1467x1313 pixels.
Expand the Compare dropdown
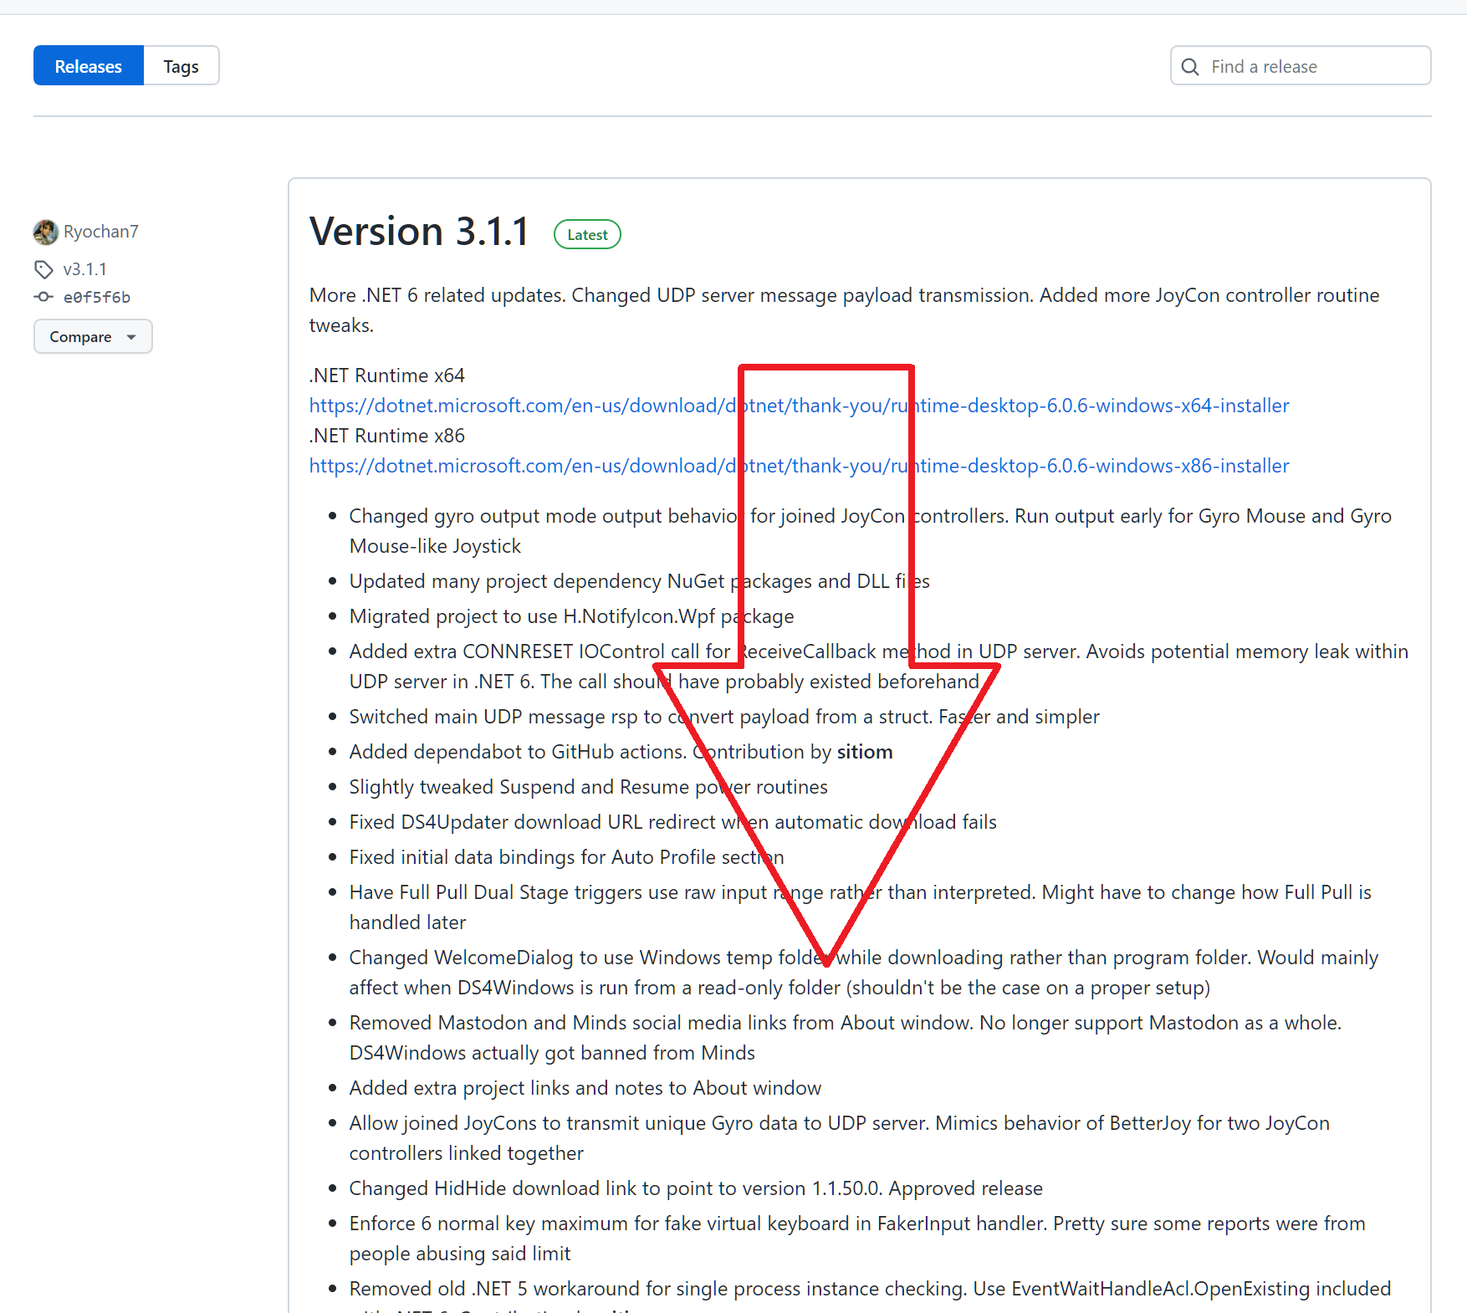pyautogui.click(x=93, y=336)
